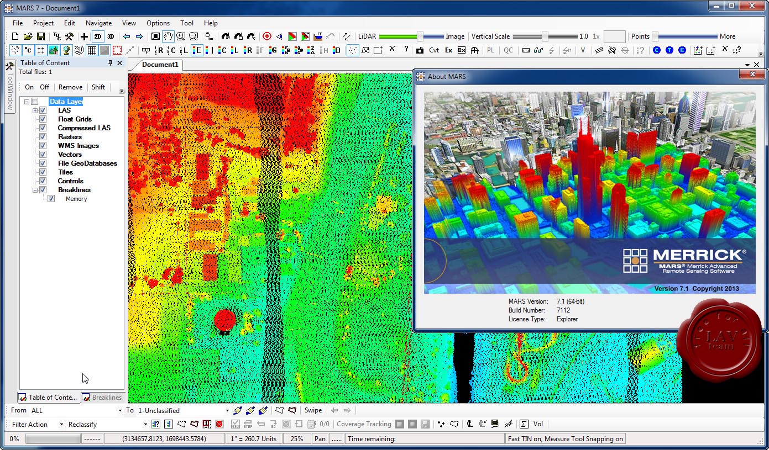Open the File menu

18,23
